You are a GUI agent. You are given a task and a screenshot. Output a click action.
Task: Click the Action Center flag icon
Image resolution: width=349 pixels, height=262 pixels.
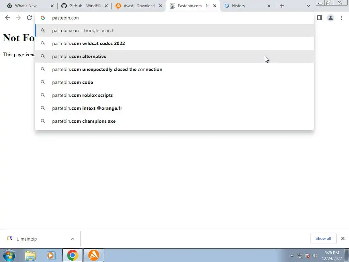(307, 256)
